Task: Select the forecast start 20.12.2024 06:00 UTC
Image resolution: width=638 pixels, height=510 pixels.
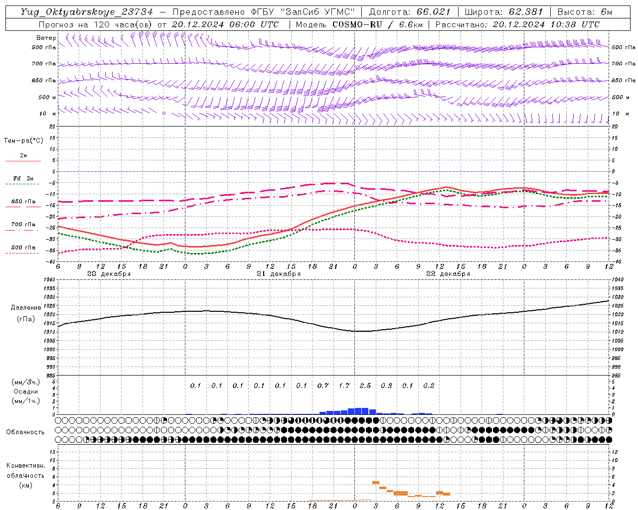Action: (x=225, y=24)
